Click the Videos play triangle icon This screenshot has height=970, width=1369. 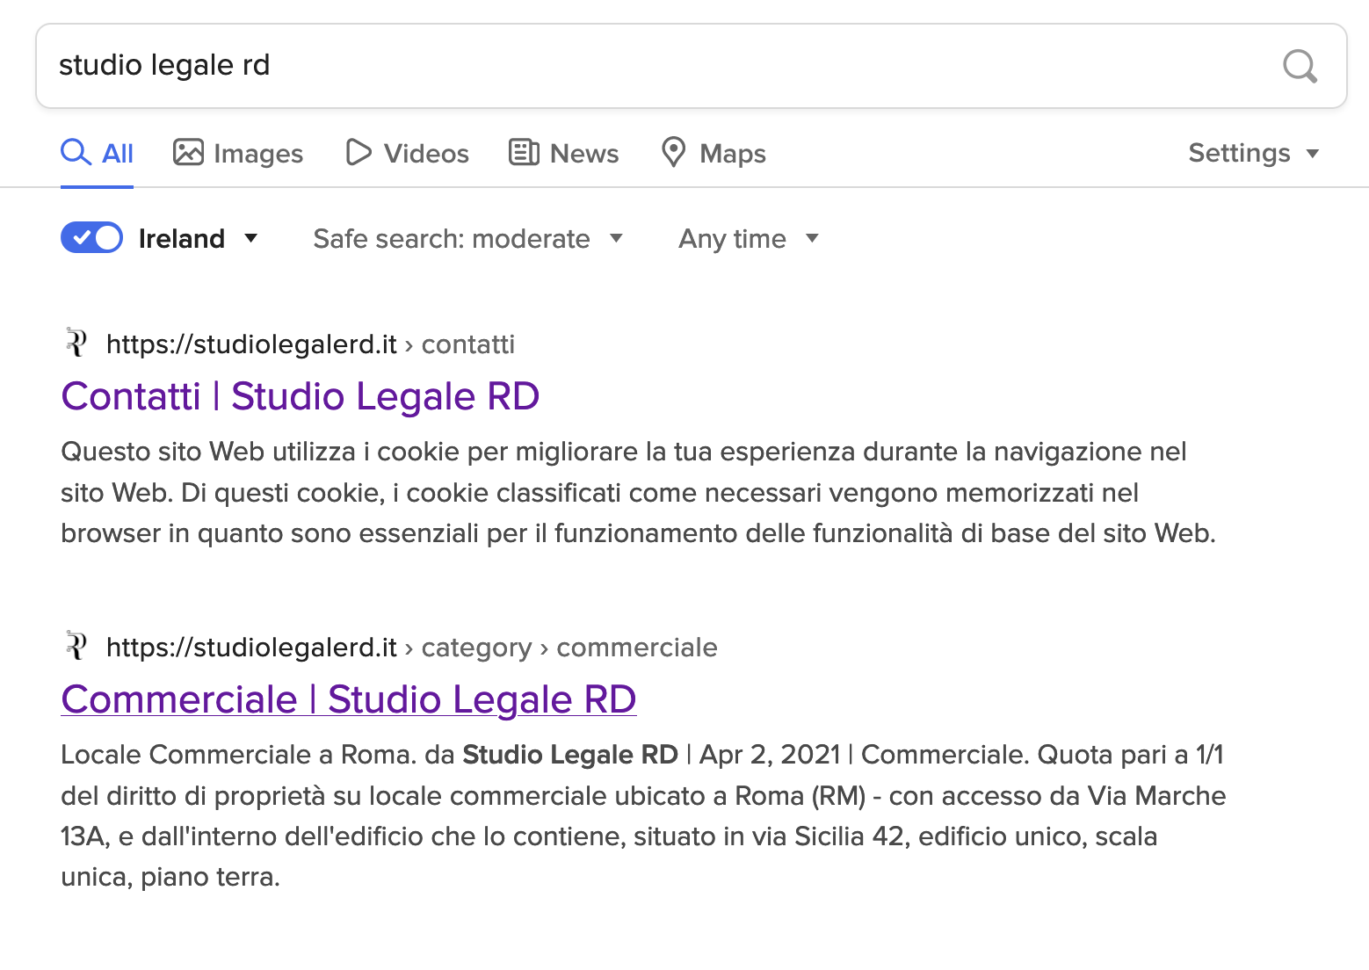tap(359, 153)
